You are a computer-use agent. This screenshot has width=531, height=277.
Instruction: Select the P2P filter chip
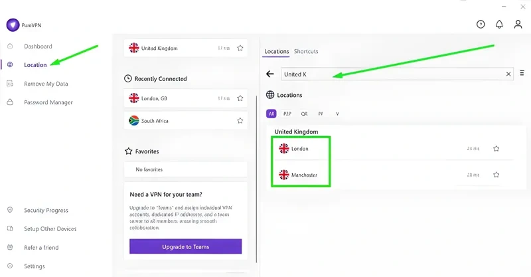point(287,114)
